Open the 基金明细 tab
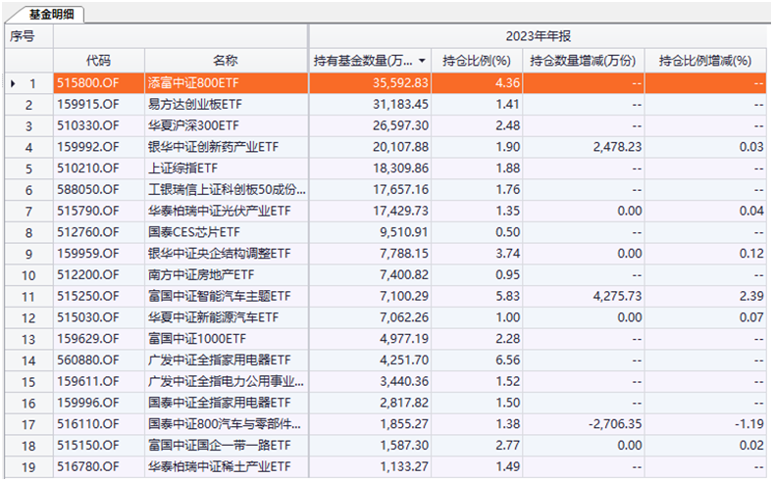The width and height of the screenshot is (773, 481). point(51,15)
